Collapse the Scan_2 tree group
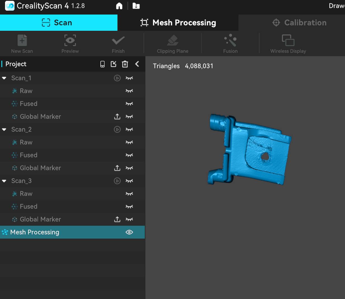This screenshot has width=345, height=299. coord(4,130)
